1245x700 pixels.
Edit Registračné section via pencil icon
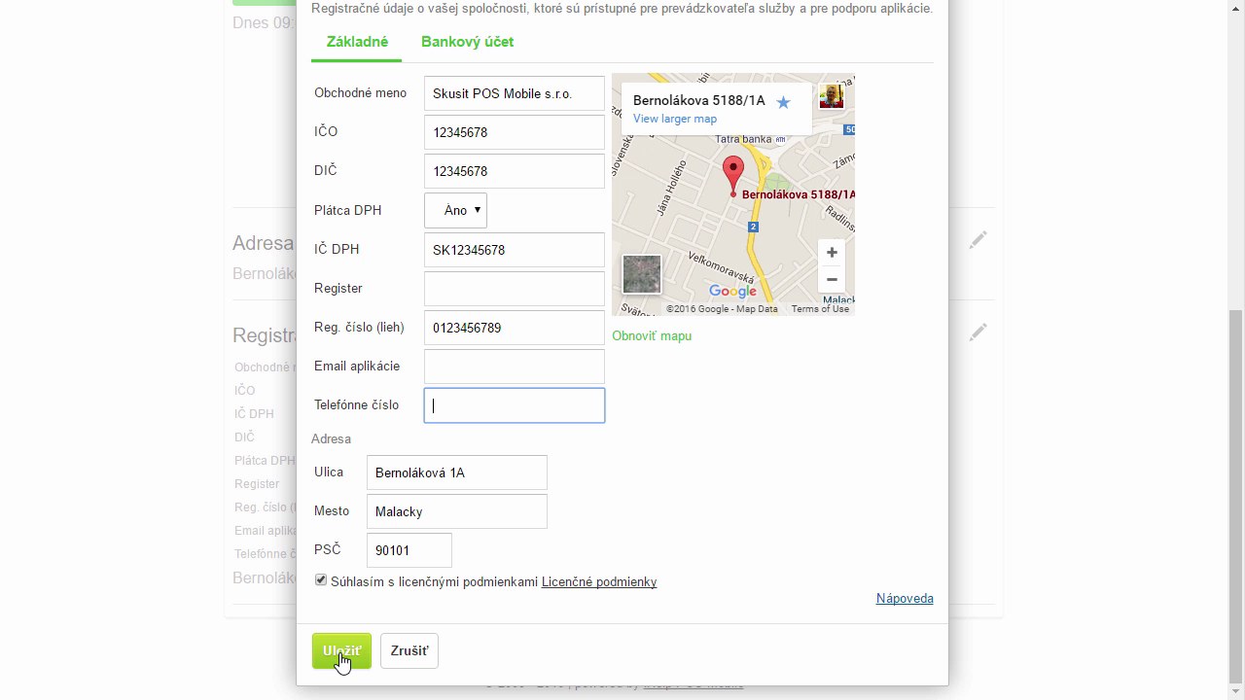[x=978, y=332]
